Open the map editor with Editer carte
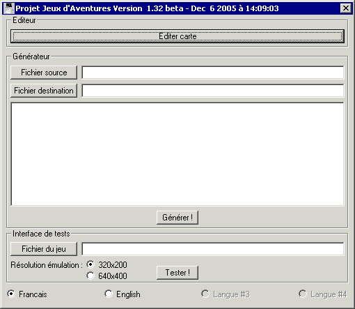This screenshot has width=355, height=309. (177, 36)
